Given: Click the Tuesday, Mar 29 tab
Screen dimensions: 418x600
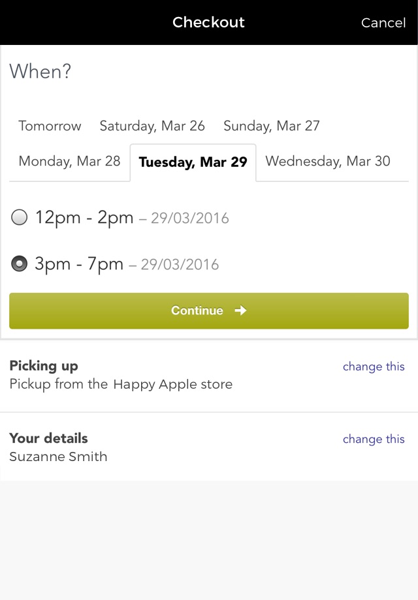Looking at the screenshot, I should (193, 162).
